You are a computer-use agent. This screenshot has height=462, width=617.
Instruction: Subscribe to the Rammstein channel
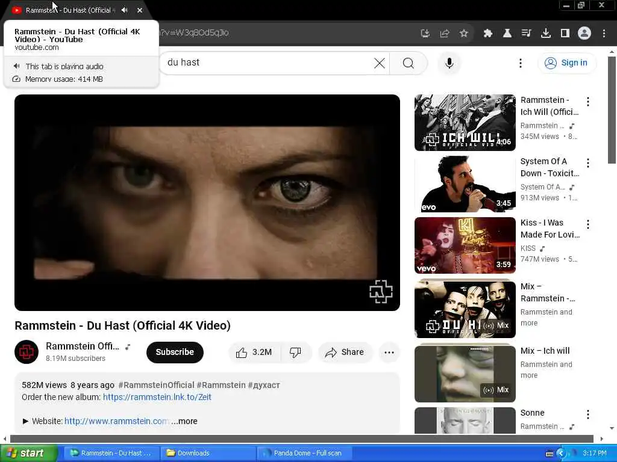tap(175, 352)
